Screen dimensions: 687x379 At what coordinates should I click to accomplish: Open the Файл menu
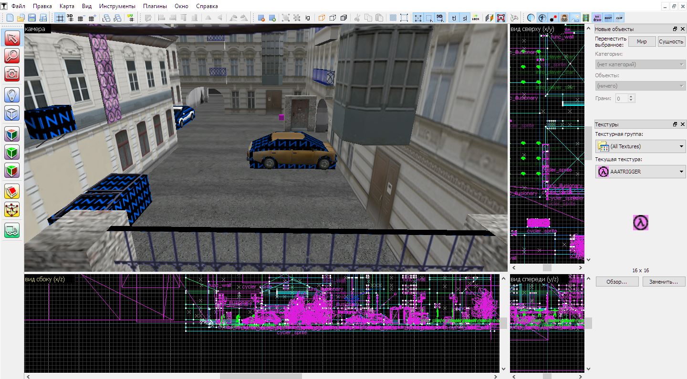[x=19, y=6]
